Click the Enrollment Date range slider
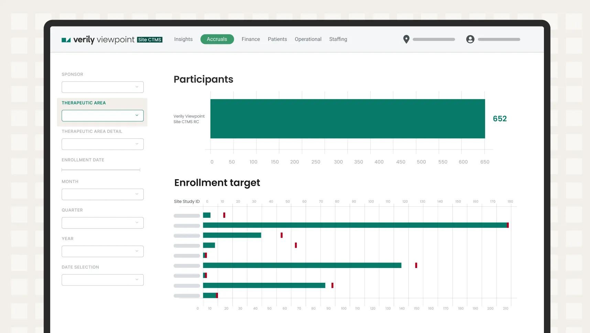The width and height of the screenshot is (590, 333). tap(101, 170)
